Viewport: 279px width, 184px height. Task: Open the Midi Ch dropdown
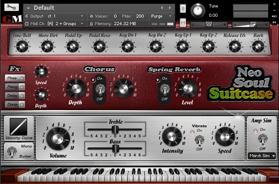pos(54,23)
